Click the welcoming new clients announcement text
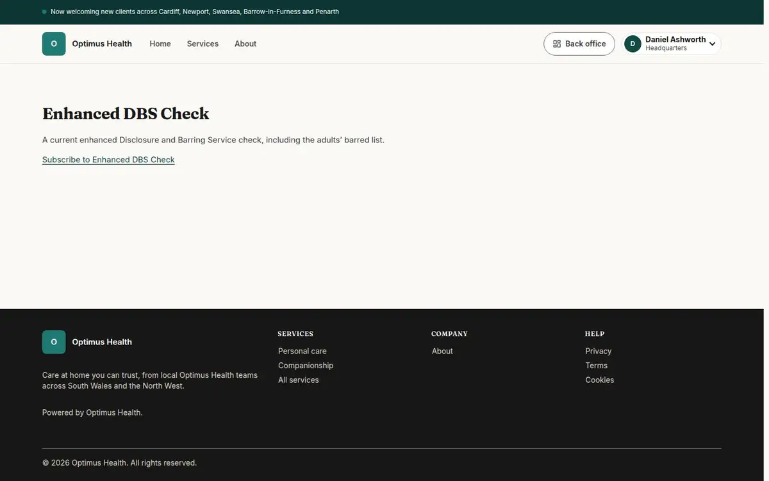 [x=195, y=12]
